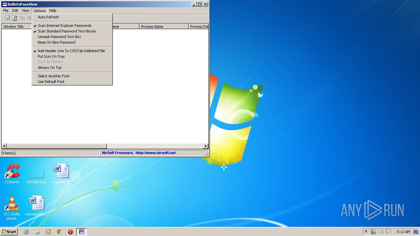The height and width of the screenshot is (236, 420).
Task: Click the Save Selected Items toolbar icon
Action: point(8,18)
